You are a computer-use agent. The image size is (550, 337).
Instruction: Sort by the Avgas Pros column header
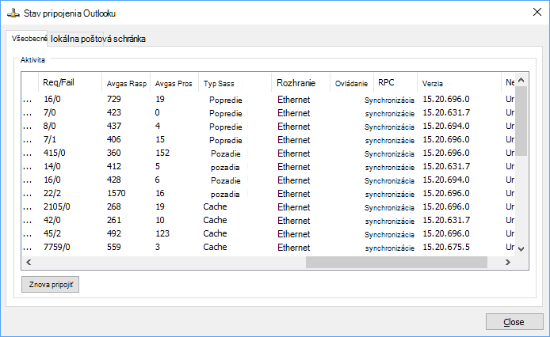click(174, 83)
